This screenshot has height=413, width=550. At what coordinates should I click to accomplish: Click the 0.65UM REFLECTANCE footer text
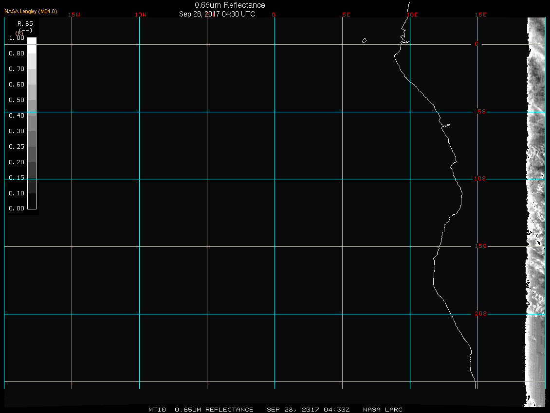coord(214,410)
